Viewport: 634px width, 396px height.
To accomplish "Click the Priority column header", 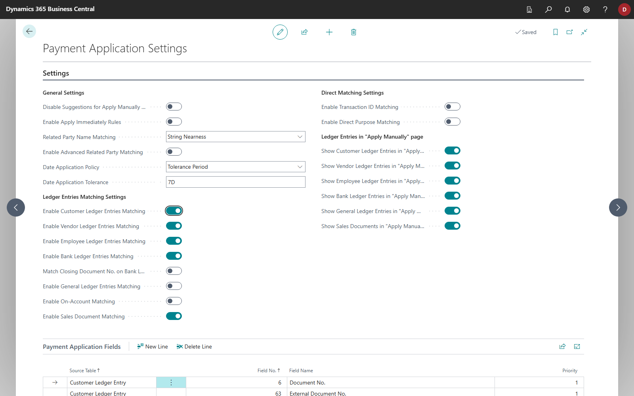I will 570,371.
